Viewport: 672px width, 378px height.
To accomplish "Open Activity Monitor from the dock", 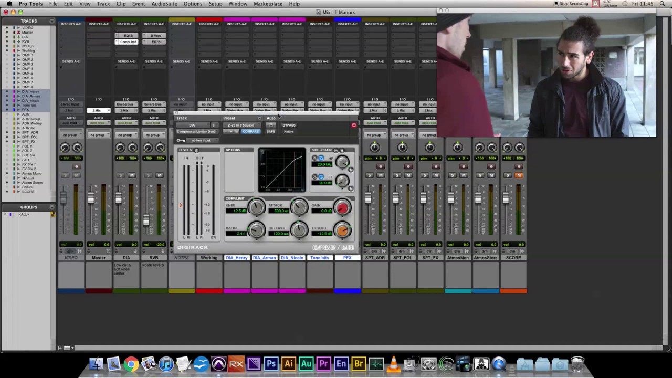I will (376, 364).
